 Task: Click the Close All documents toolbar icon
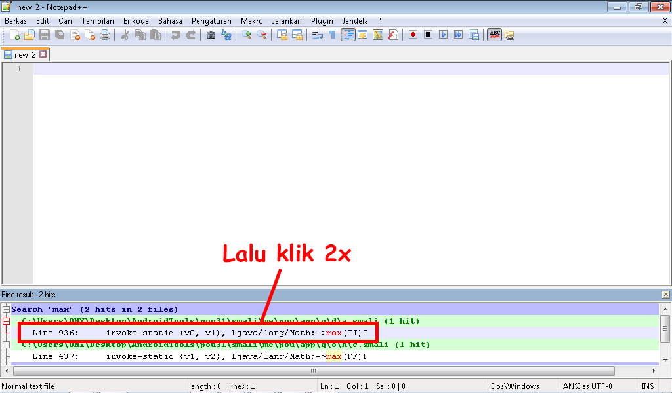(90, 35)
